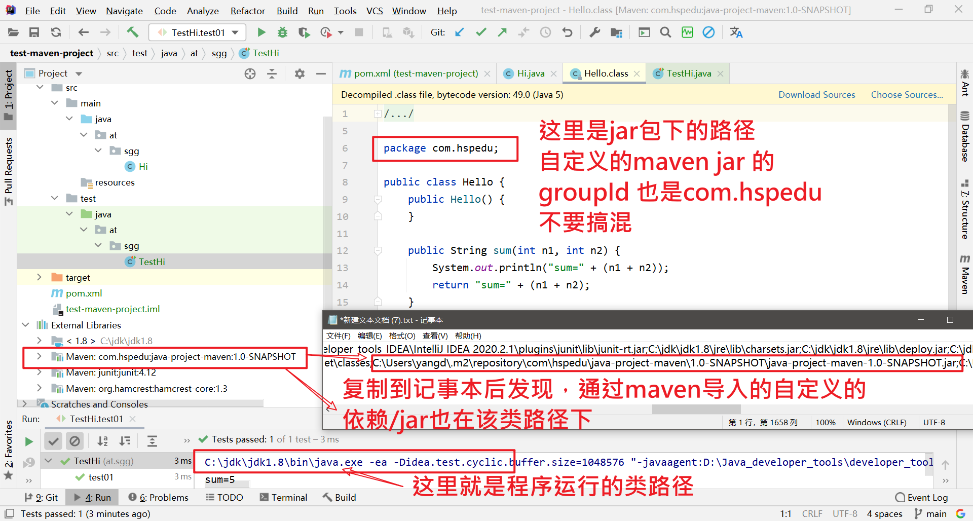Viewport: 973px width, 521px height.
Task: Toggle the Ant side tool window
Action: [965, 83]
